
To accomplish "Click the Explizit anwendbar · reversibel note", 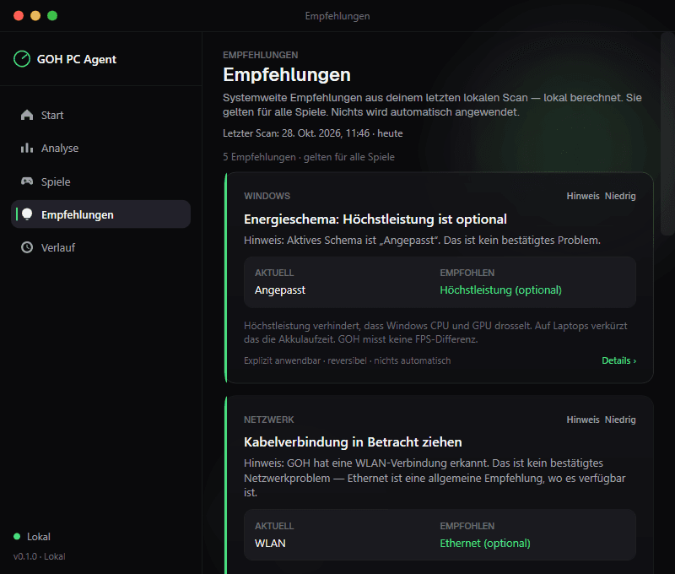I will (x=347, y=360).
